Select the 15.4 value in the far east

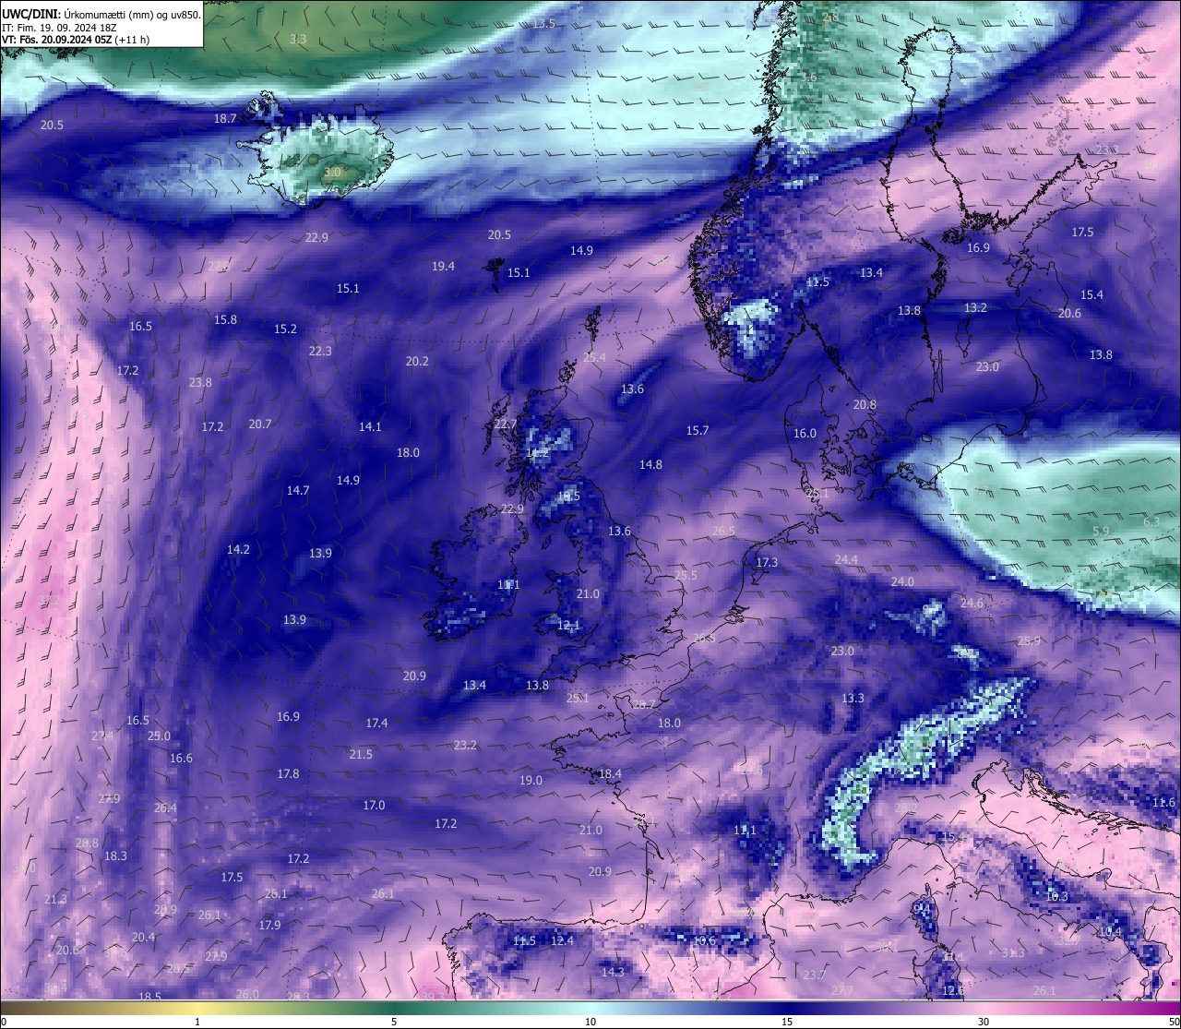[1092, 295]
